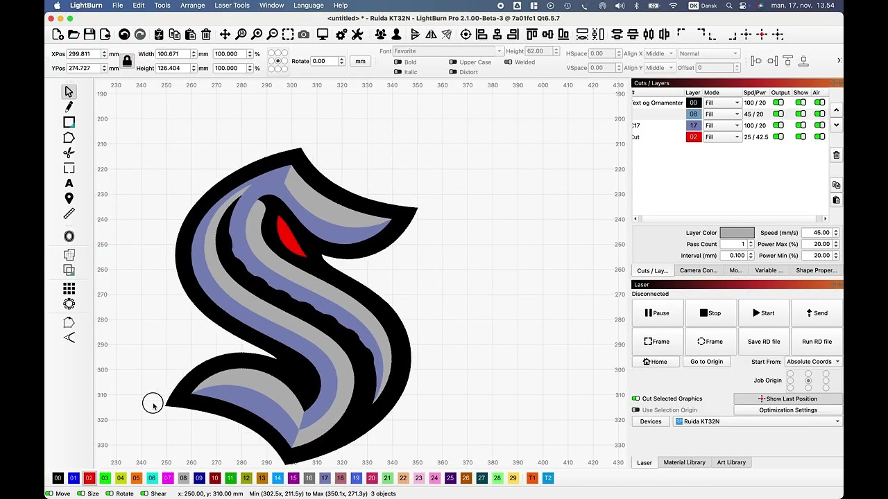888x499 pixels.
Task: Open the Font dropdown
Action: point(447,51)
